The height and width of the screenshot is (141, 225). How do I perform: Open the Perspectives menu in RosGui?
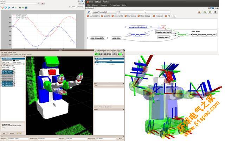[x=115, y=5]
